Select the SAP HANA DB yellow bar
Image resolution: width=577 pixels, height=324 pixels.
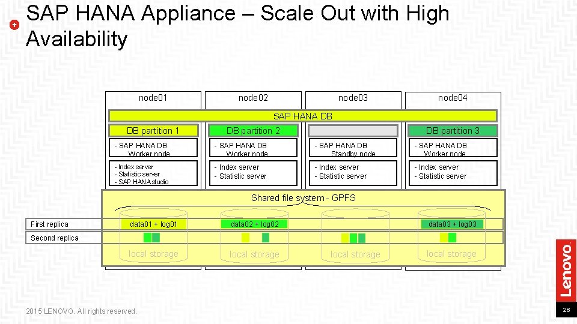tap(303, 116)
